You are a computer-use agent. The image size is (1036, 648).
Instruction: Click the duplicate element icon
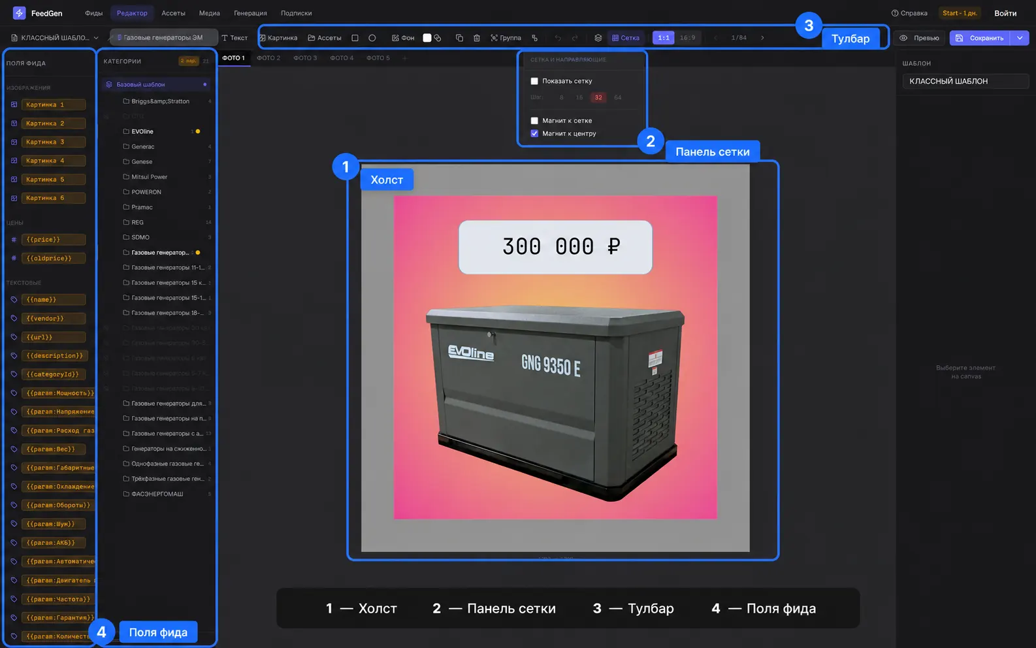click(459, 38)
